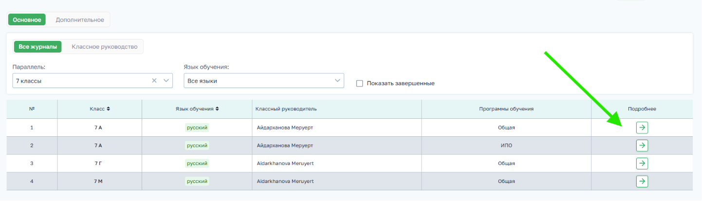Sort table by Класс column
Viewport: 702px width, 201px height.
click(x=99, y=109)
